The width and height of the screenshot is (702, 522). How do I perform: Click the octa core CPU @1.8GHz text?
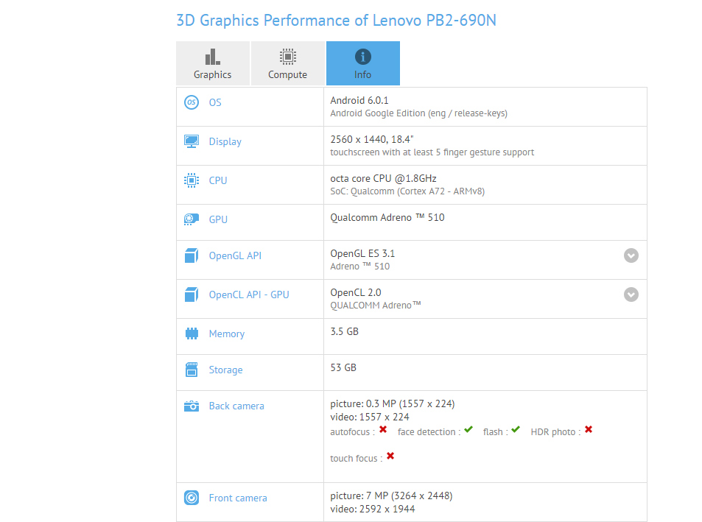tap(383, 178)
